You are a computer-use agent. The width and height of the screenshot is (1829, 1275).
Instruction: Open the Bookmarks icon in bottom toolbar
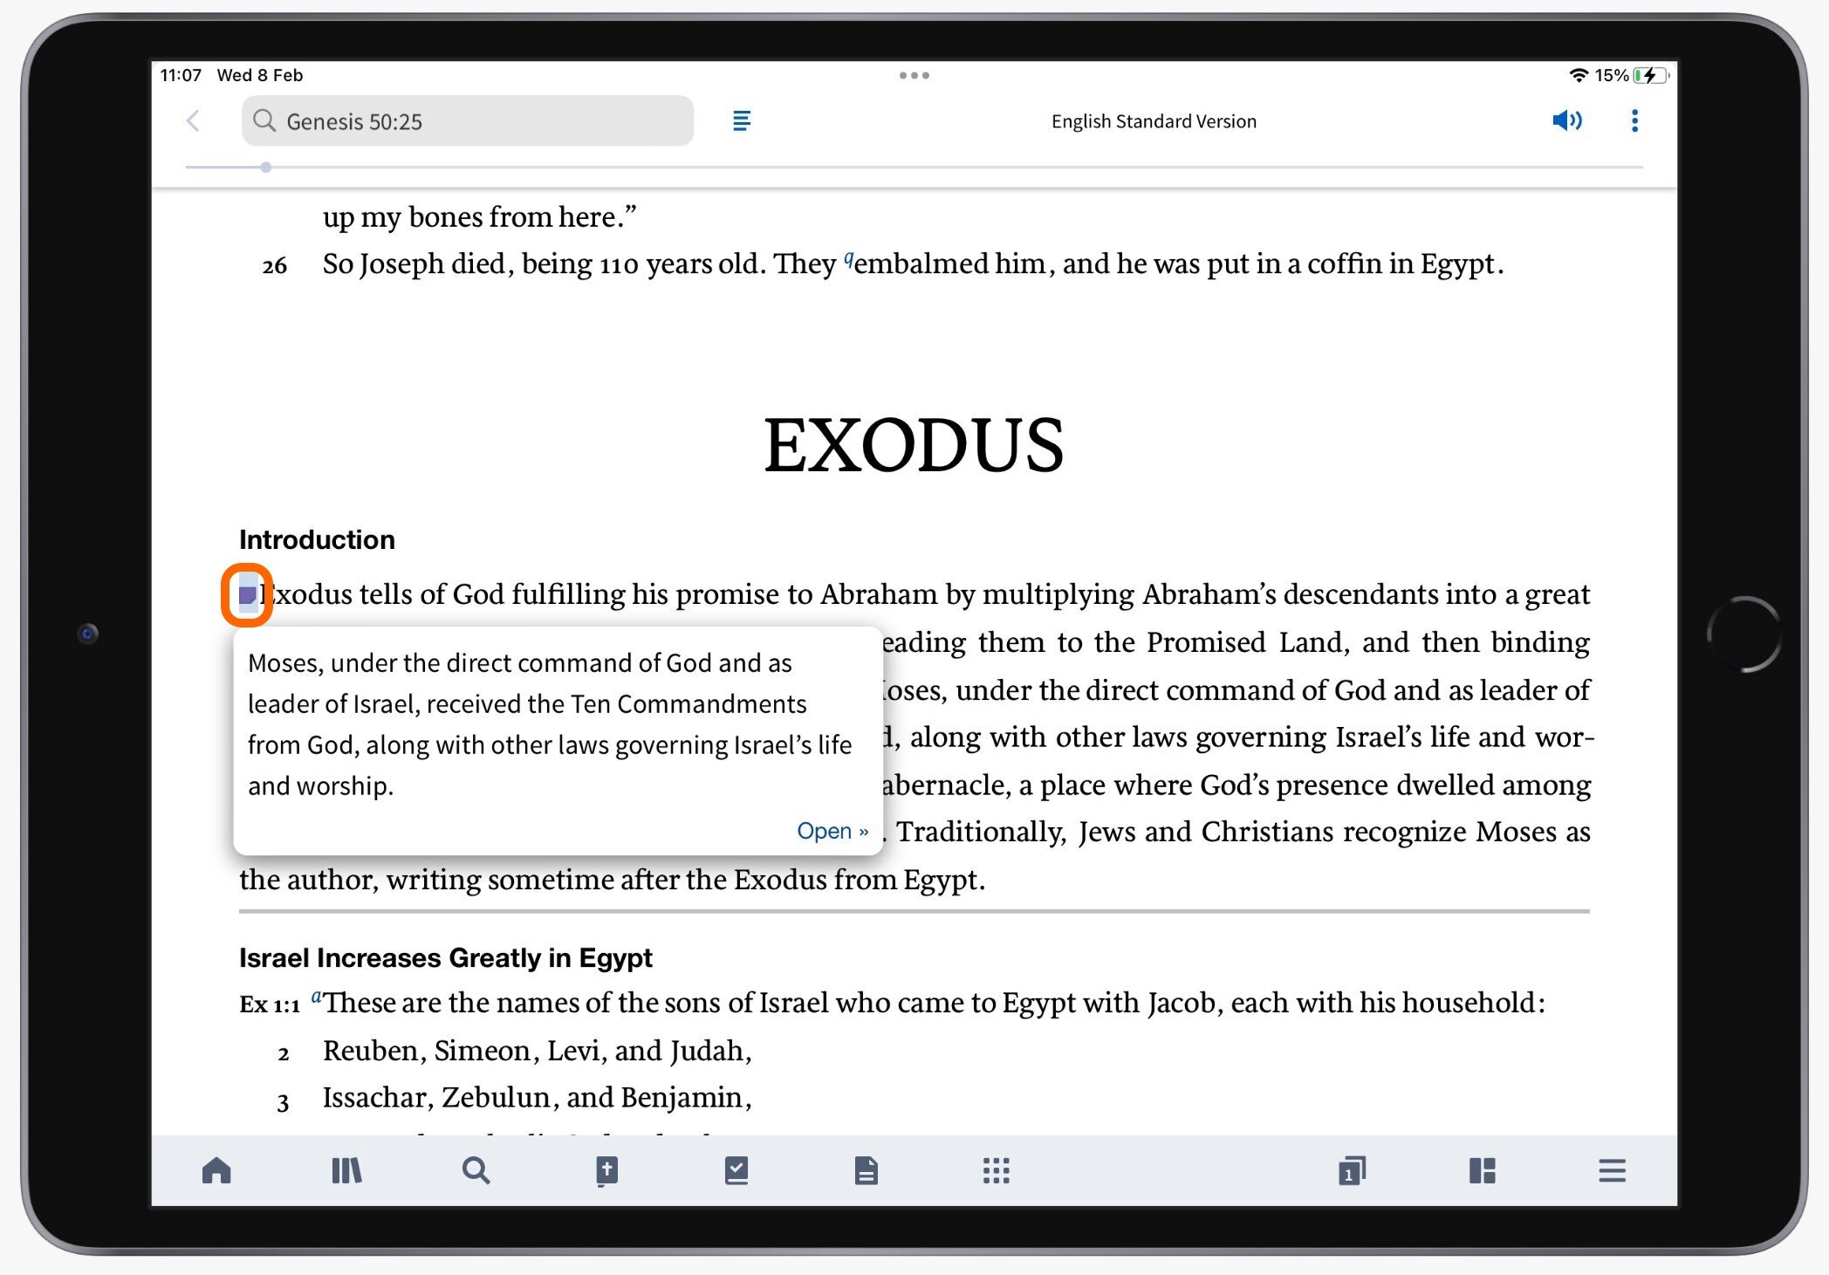click(x=736, y=1169)
